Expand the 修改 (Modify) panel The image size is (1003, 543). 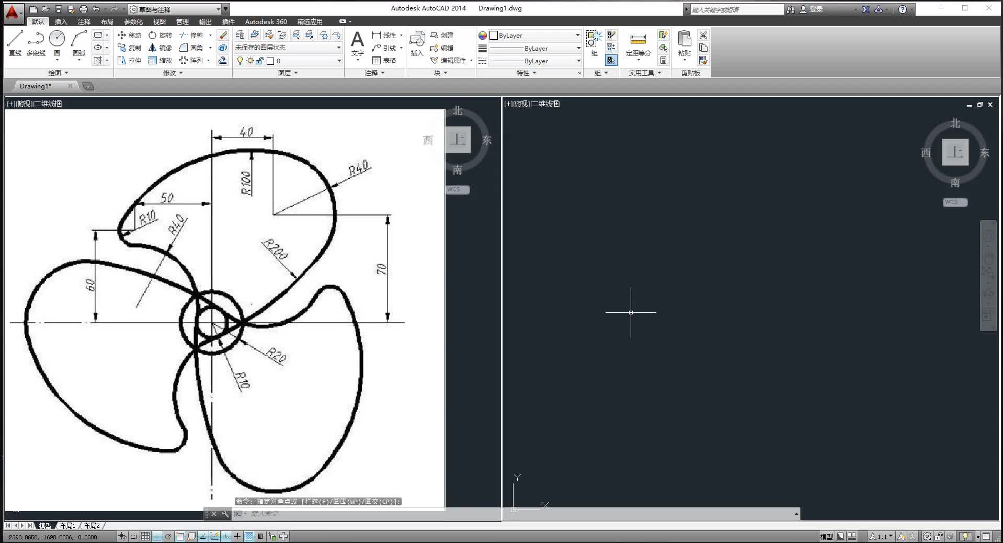click(173, 73)
